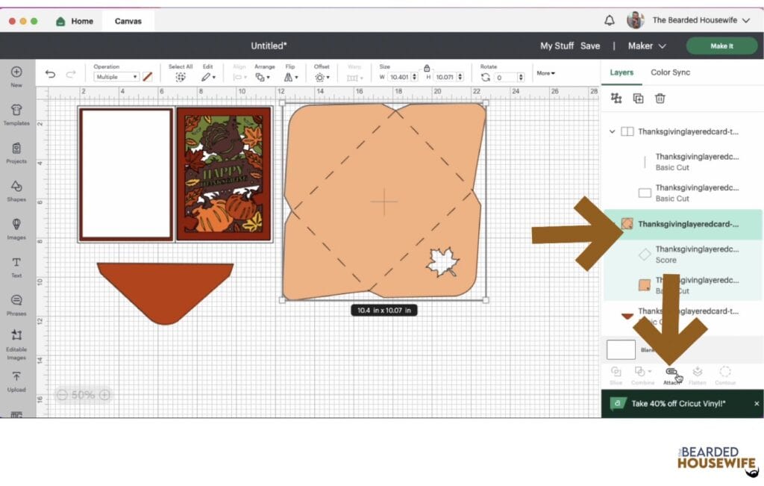Switch to the Color Sync tab
764x486 pixels.
click(670, 72)
